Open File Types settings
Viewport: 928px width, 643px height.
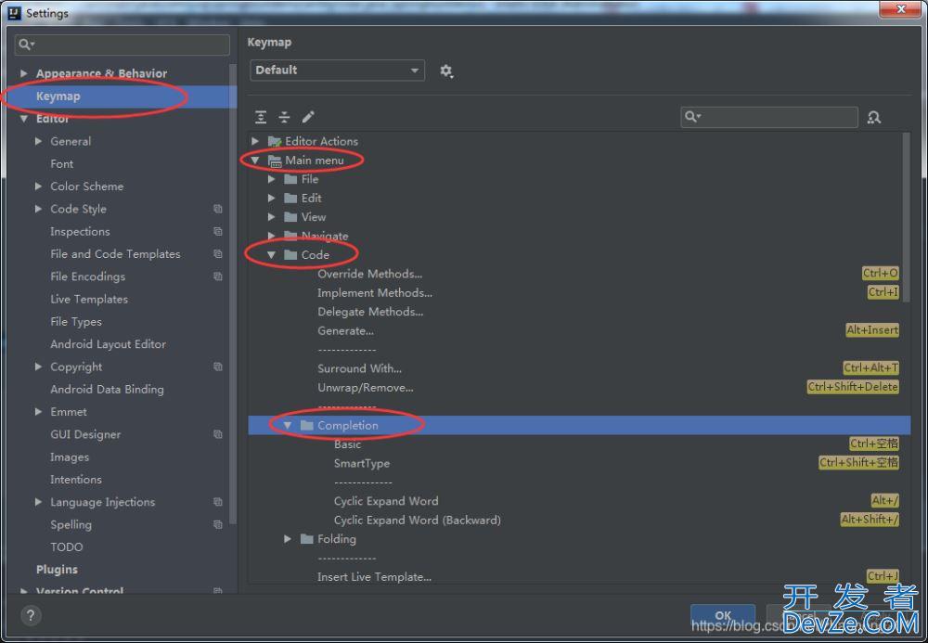tap(76, 322)
